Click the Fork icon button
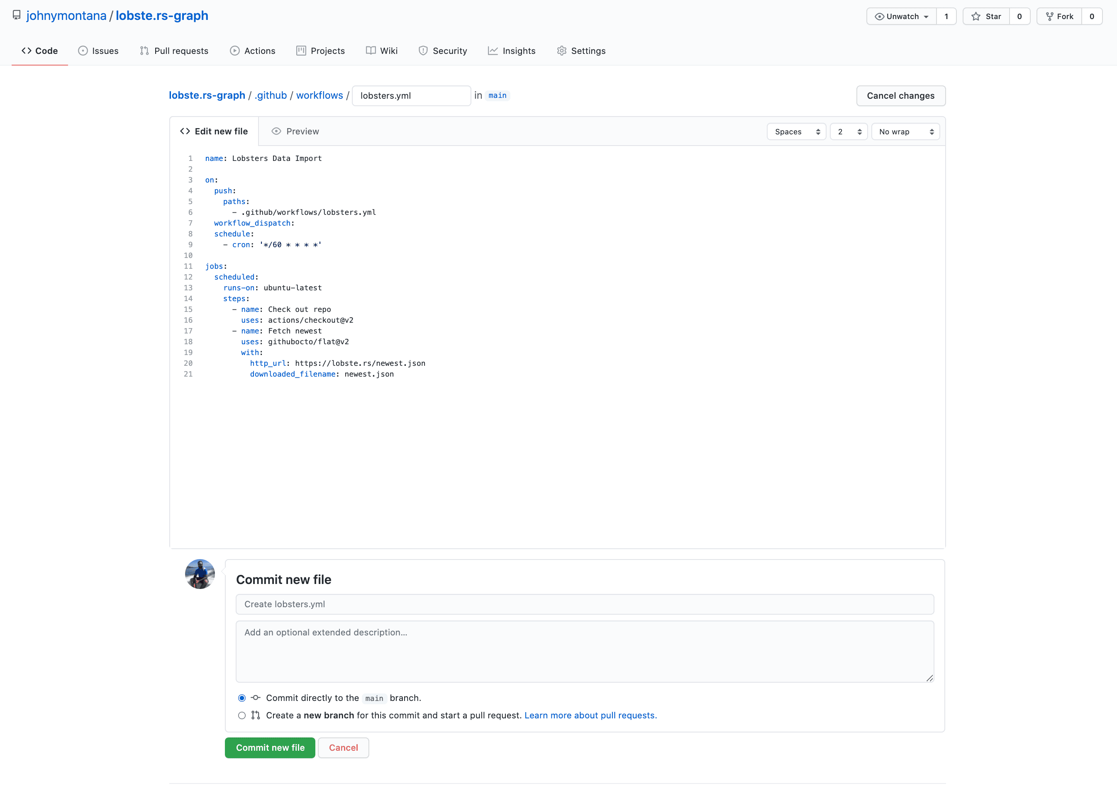 (x=1050, y=16)
